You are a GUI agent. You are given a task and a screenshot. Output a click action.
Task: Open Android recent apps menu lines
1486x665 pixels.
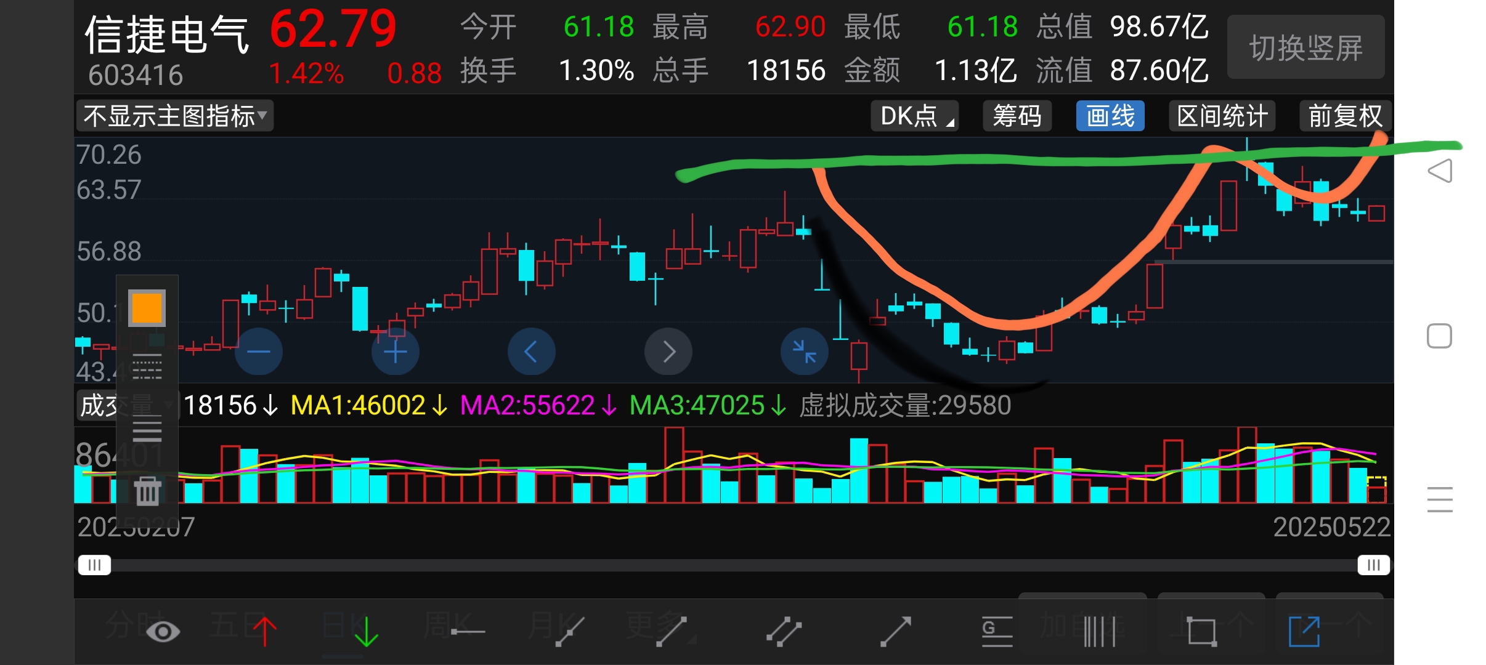(1440, 499)
